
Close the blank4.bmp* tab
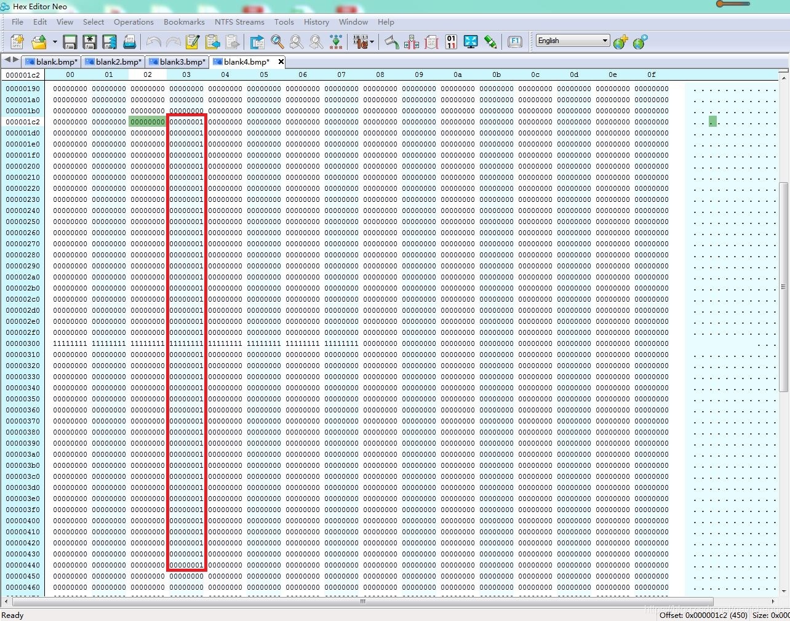[281, 62]
